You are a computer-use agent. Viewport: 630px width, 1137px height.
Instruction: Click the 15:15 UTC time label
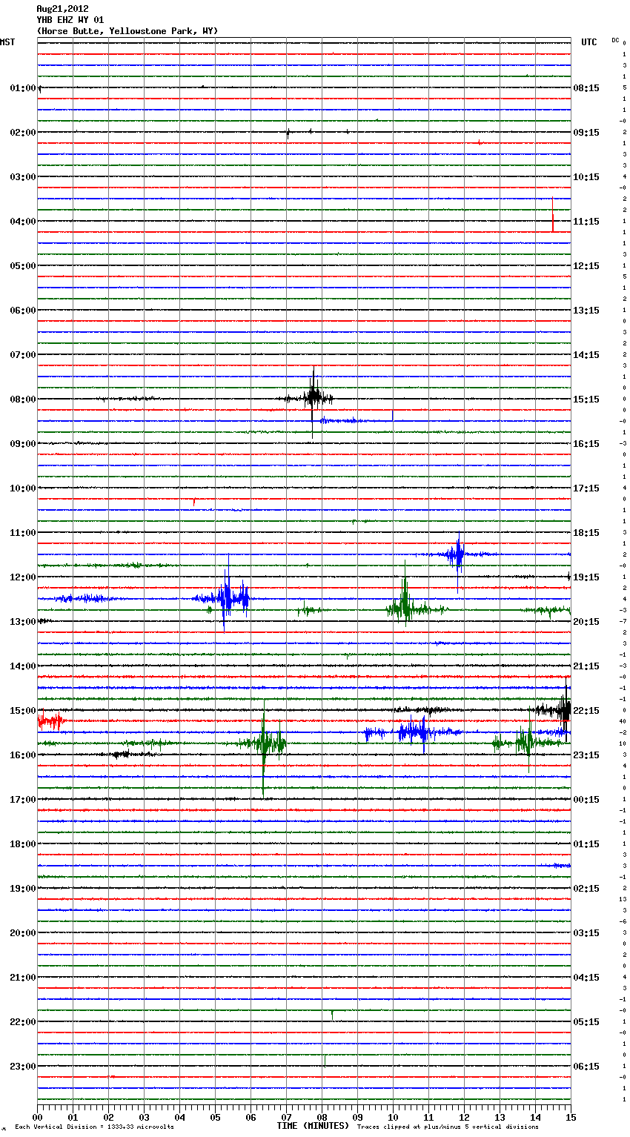coord(586,400)
